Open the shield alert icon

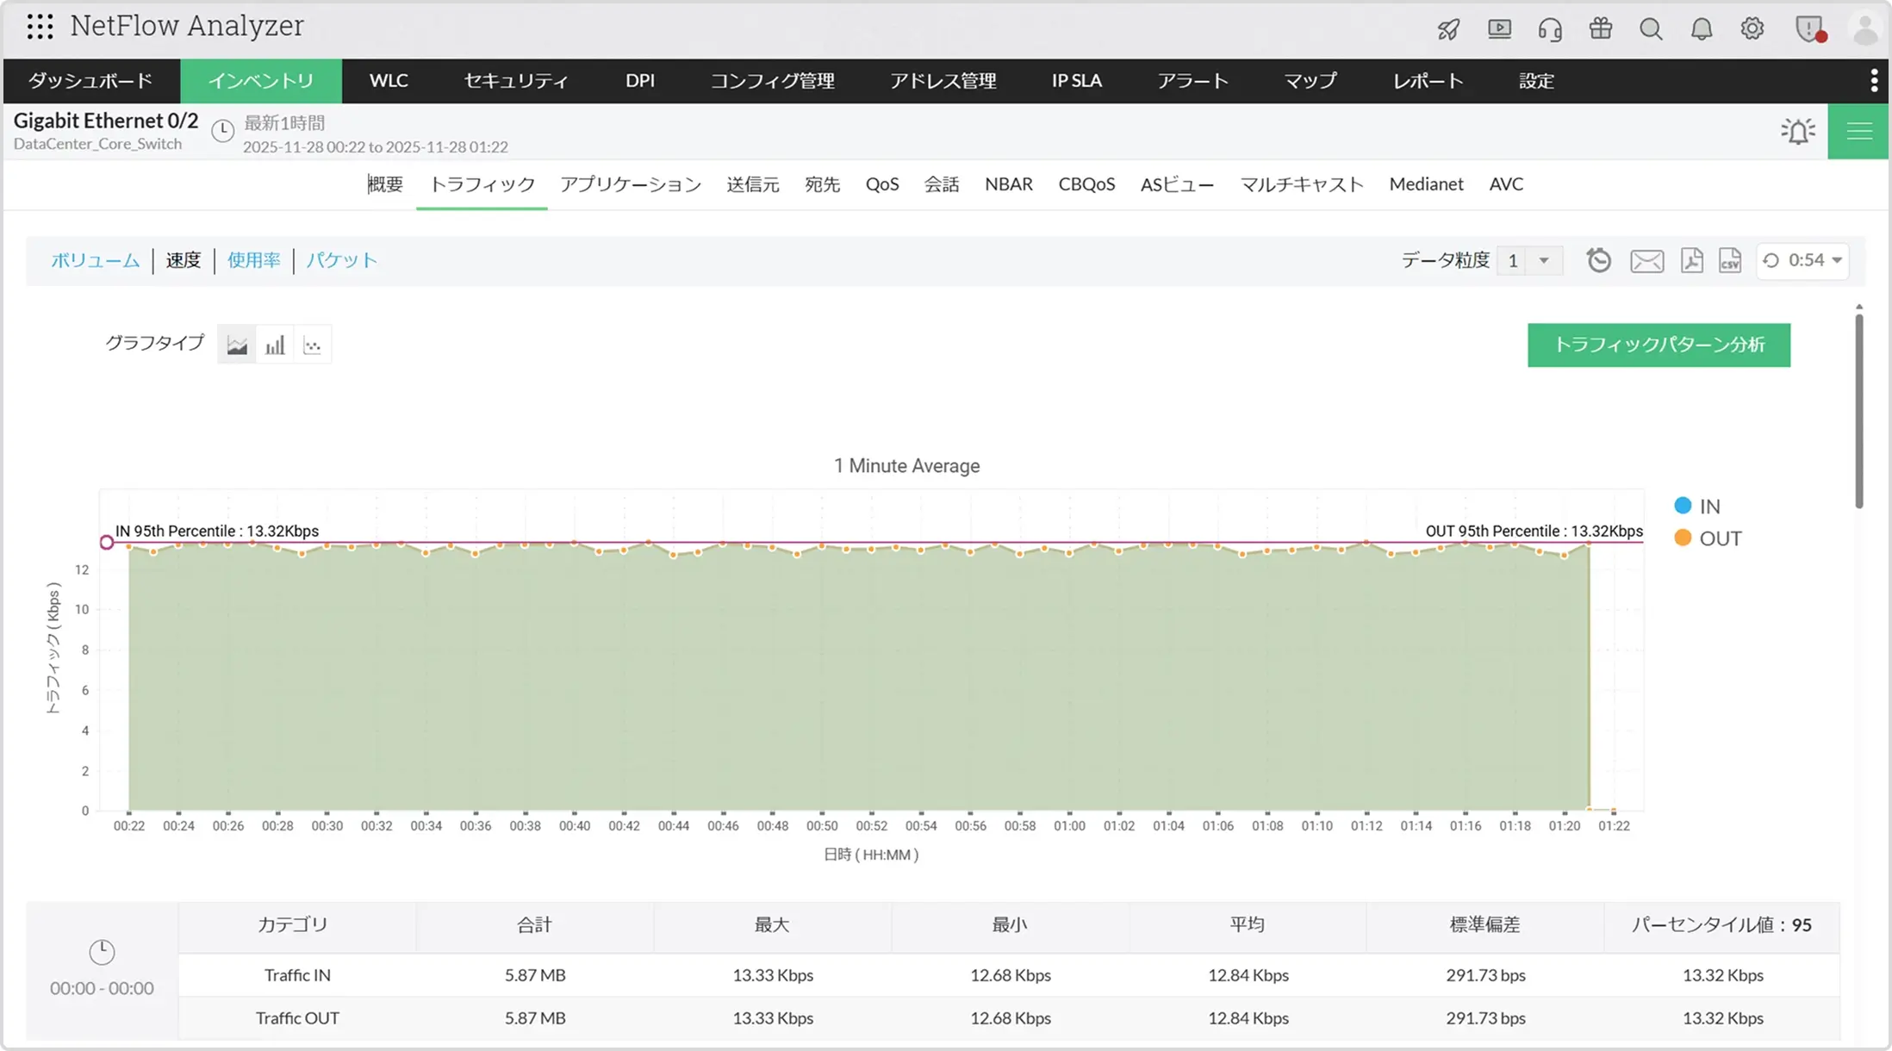pyautogui.click(x=1809, y=29)
